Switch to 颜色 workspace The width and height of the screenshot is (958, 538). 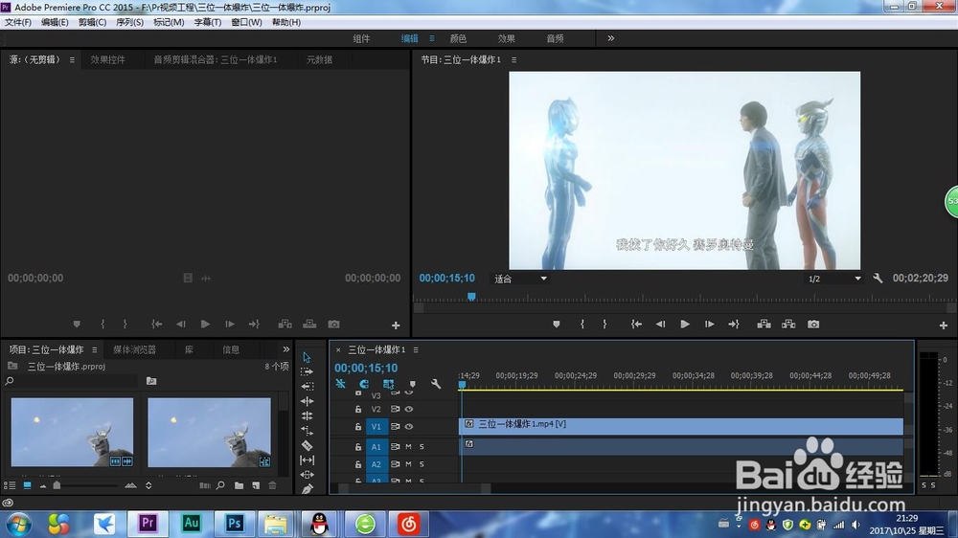point(458,38)
